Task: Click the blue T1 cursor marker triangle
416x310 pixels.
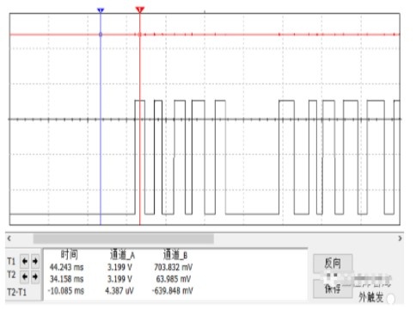Action: pos(101,10)
